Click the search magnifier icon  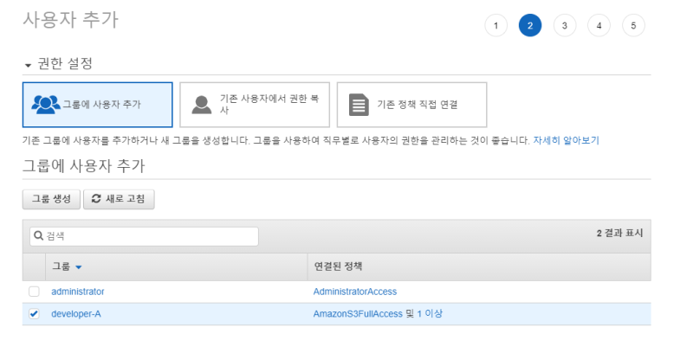pyautogui.click(x=38, y=235)
